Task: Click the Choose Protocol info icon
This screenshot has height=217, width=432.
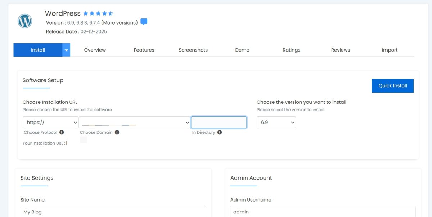Action: [x=62, y=132]
